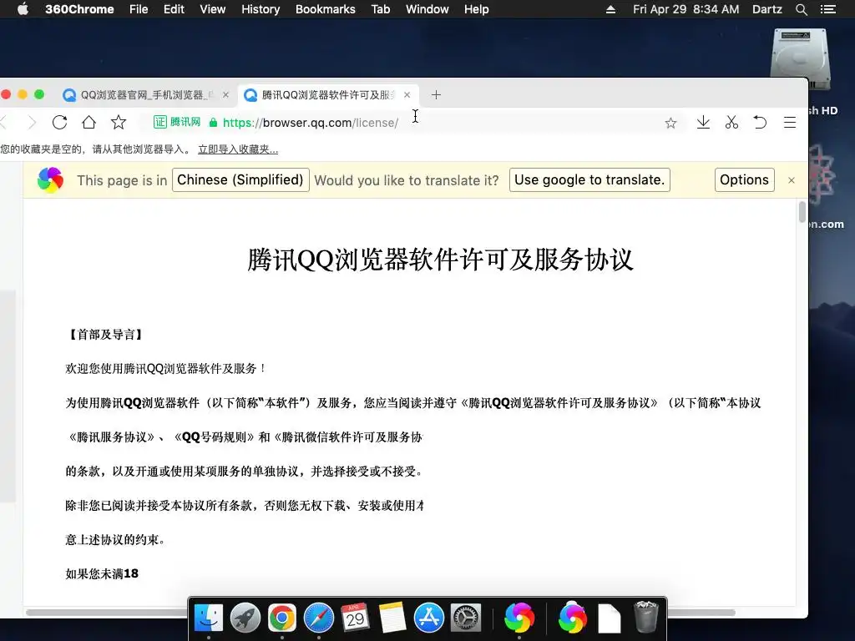Launch Google Chrome from the dock
The image size is (855, 641).
coord(282,618)
